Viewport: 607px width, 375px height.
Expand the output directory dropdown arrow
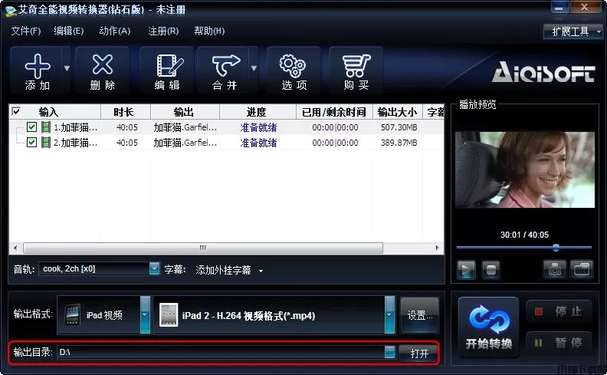390,352
